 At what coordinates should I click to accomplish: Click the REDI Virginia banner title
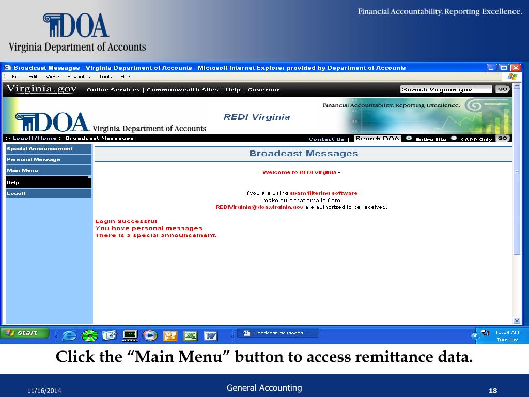pyautogui.click(x=257, y=117)
